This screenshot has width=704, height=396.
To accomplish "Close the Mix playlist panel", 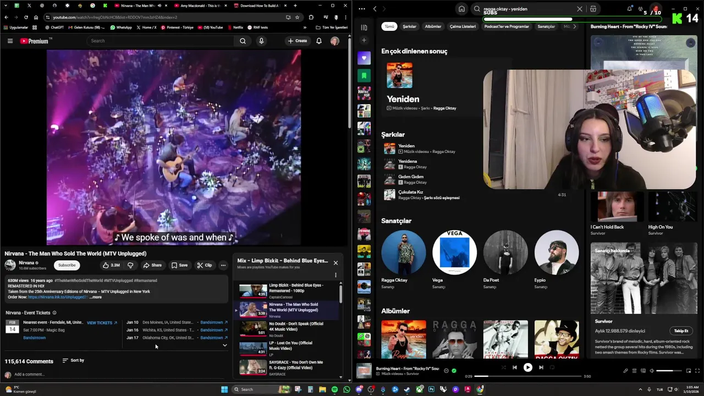I will click(335, 263).
